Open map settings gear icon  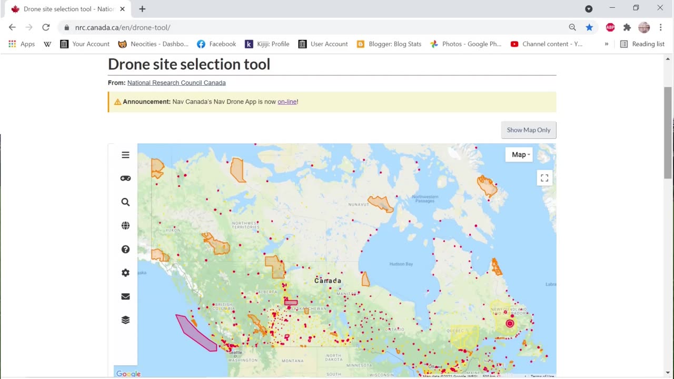[x=125, y=273]
